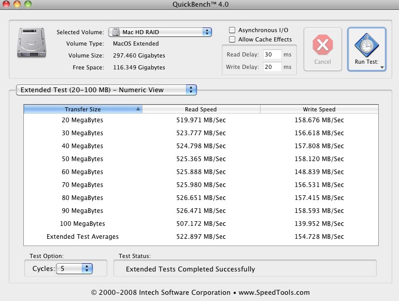The image size is (399, 301).
Task: Open the Run Test options arrow
Action: click(x=382, y=67)
